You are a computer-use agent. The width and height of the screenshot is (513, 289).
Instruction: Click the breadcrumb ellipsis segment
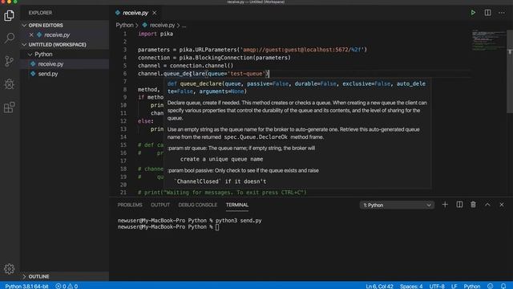tap(184, 25)
